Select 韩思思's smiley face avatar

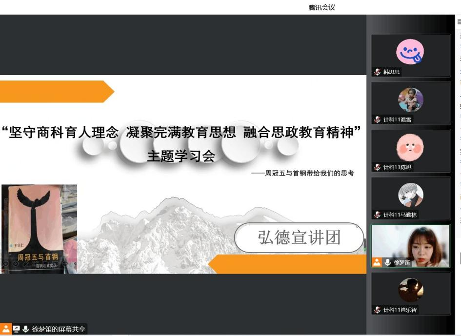tap(410, 52)
